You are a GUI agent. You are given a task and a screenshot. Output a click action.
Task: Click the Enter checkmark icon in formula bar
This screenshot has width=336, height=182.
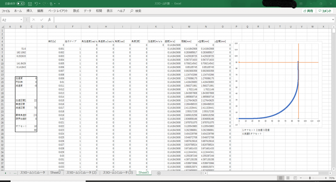tap(42, 20)
